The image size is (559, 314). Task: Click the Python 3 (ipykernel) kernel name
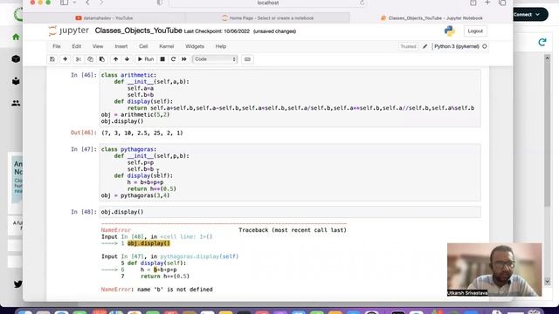(x=457, y=46)
